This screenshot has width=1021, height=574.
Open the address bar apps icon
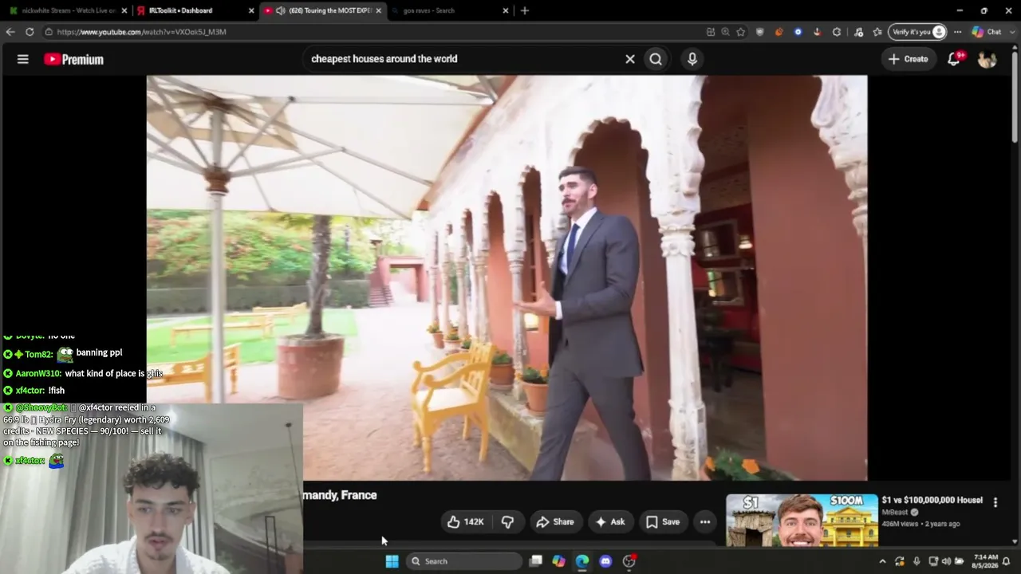[711, 32]
